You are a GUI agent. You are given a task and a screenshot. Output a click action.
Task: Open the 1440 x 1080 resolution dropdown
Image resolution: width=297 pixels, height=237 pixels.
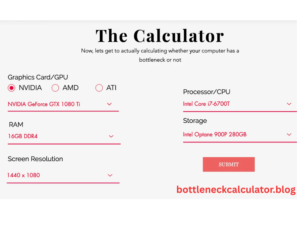(59, 175)
